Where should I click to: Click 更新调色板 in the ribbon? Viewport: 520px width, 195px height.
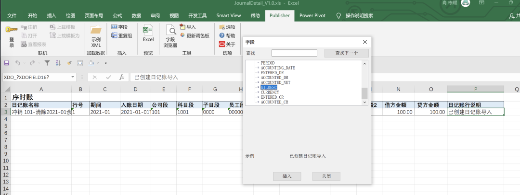pyautogui.click(x=195, y=35)
